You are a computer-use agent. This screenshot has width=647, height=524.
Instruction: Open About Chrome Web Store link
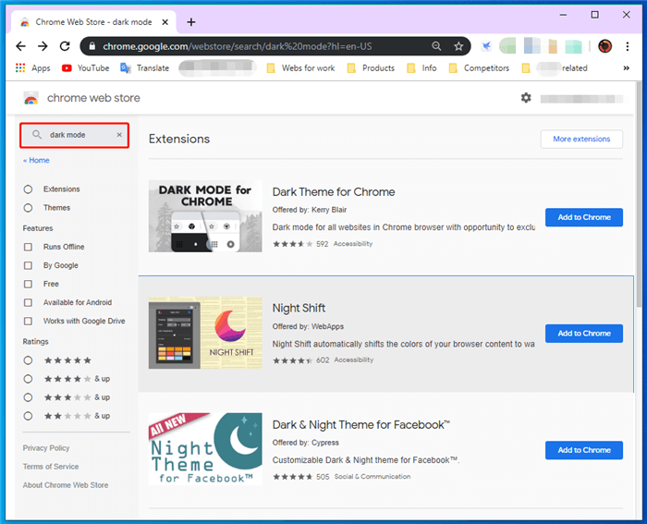[66, 485]
